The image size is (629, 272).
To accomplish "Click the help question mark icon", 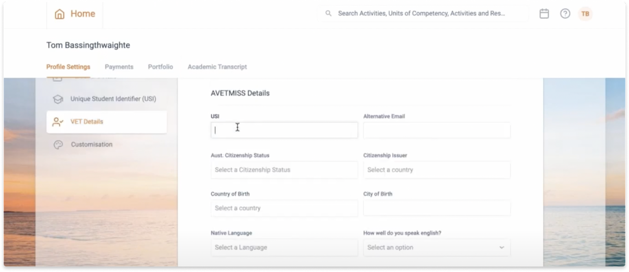I will [565, 13].
